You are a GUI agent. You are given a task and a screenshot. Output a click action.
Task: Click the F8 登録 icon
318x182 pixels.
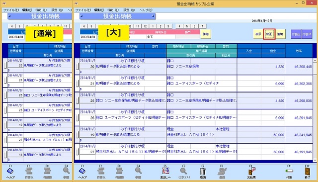[222, 172]
